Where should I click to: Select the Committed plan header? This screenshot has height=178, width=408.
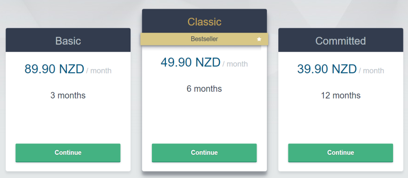pyautogui.click(x=341, y=40)
